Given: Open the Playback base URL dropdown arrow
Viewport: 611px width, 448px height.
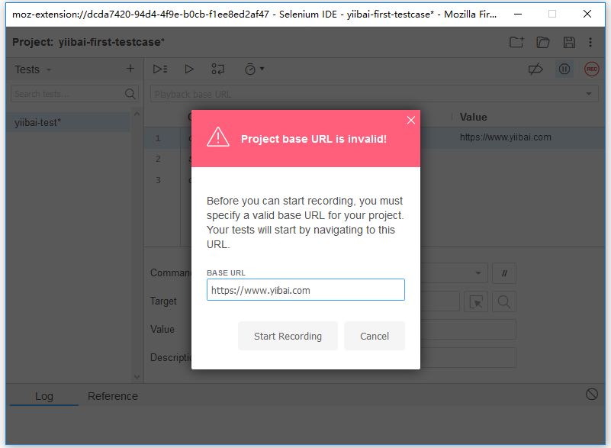Looking at the screenshot, I should (x=589, y=94).
